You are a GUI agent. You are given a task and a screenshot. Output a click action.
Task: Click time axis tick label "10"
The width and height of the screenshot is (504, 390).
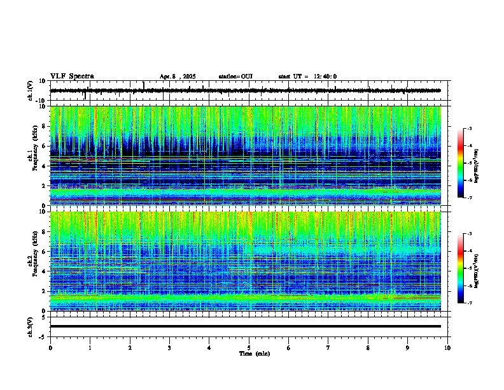[x=447, y=348]
